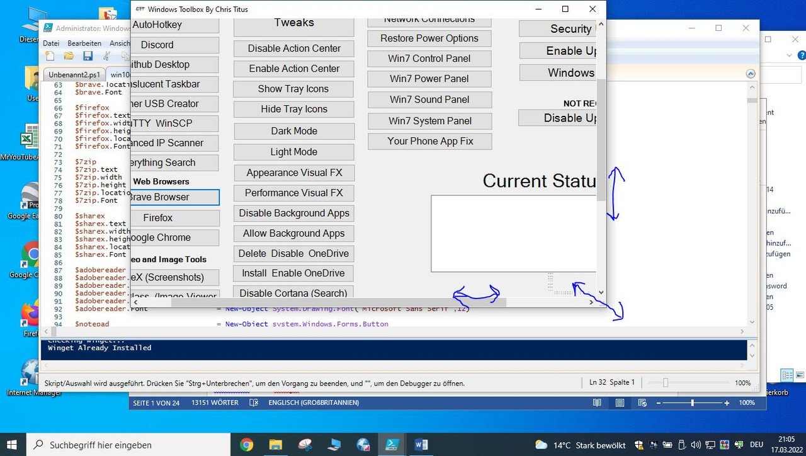The height and width of the screenshot is (456, 806).
Task: Click the Your Phone App Fix button
Action: pyautogui.click(x=430, y=141)
